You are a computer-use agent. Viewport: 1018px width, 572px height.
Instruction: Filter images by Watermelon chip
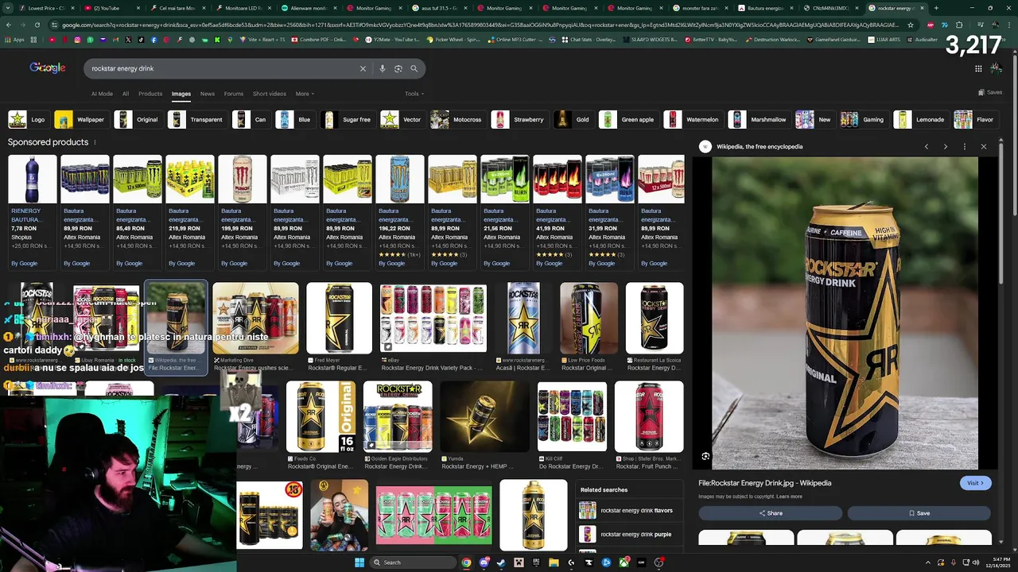point(692,120)
